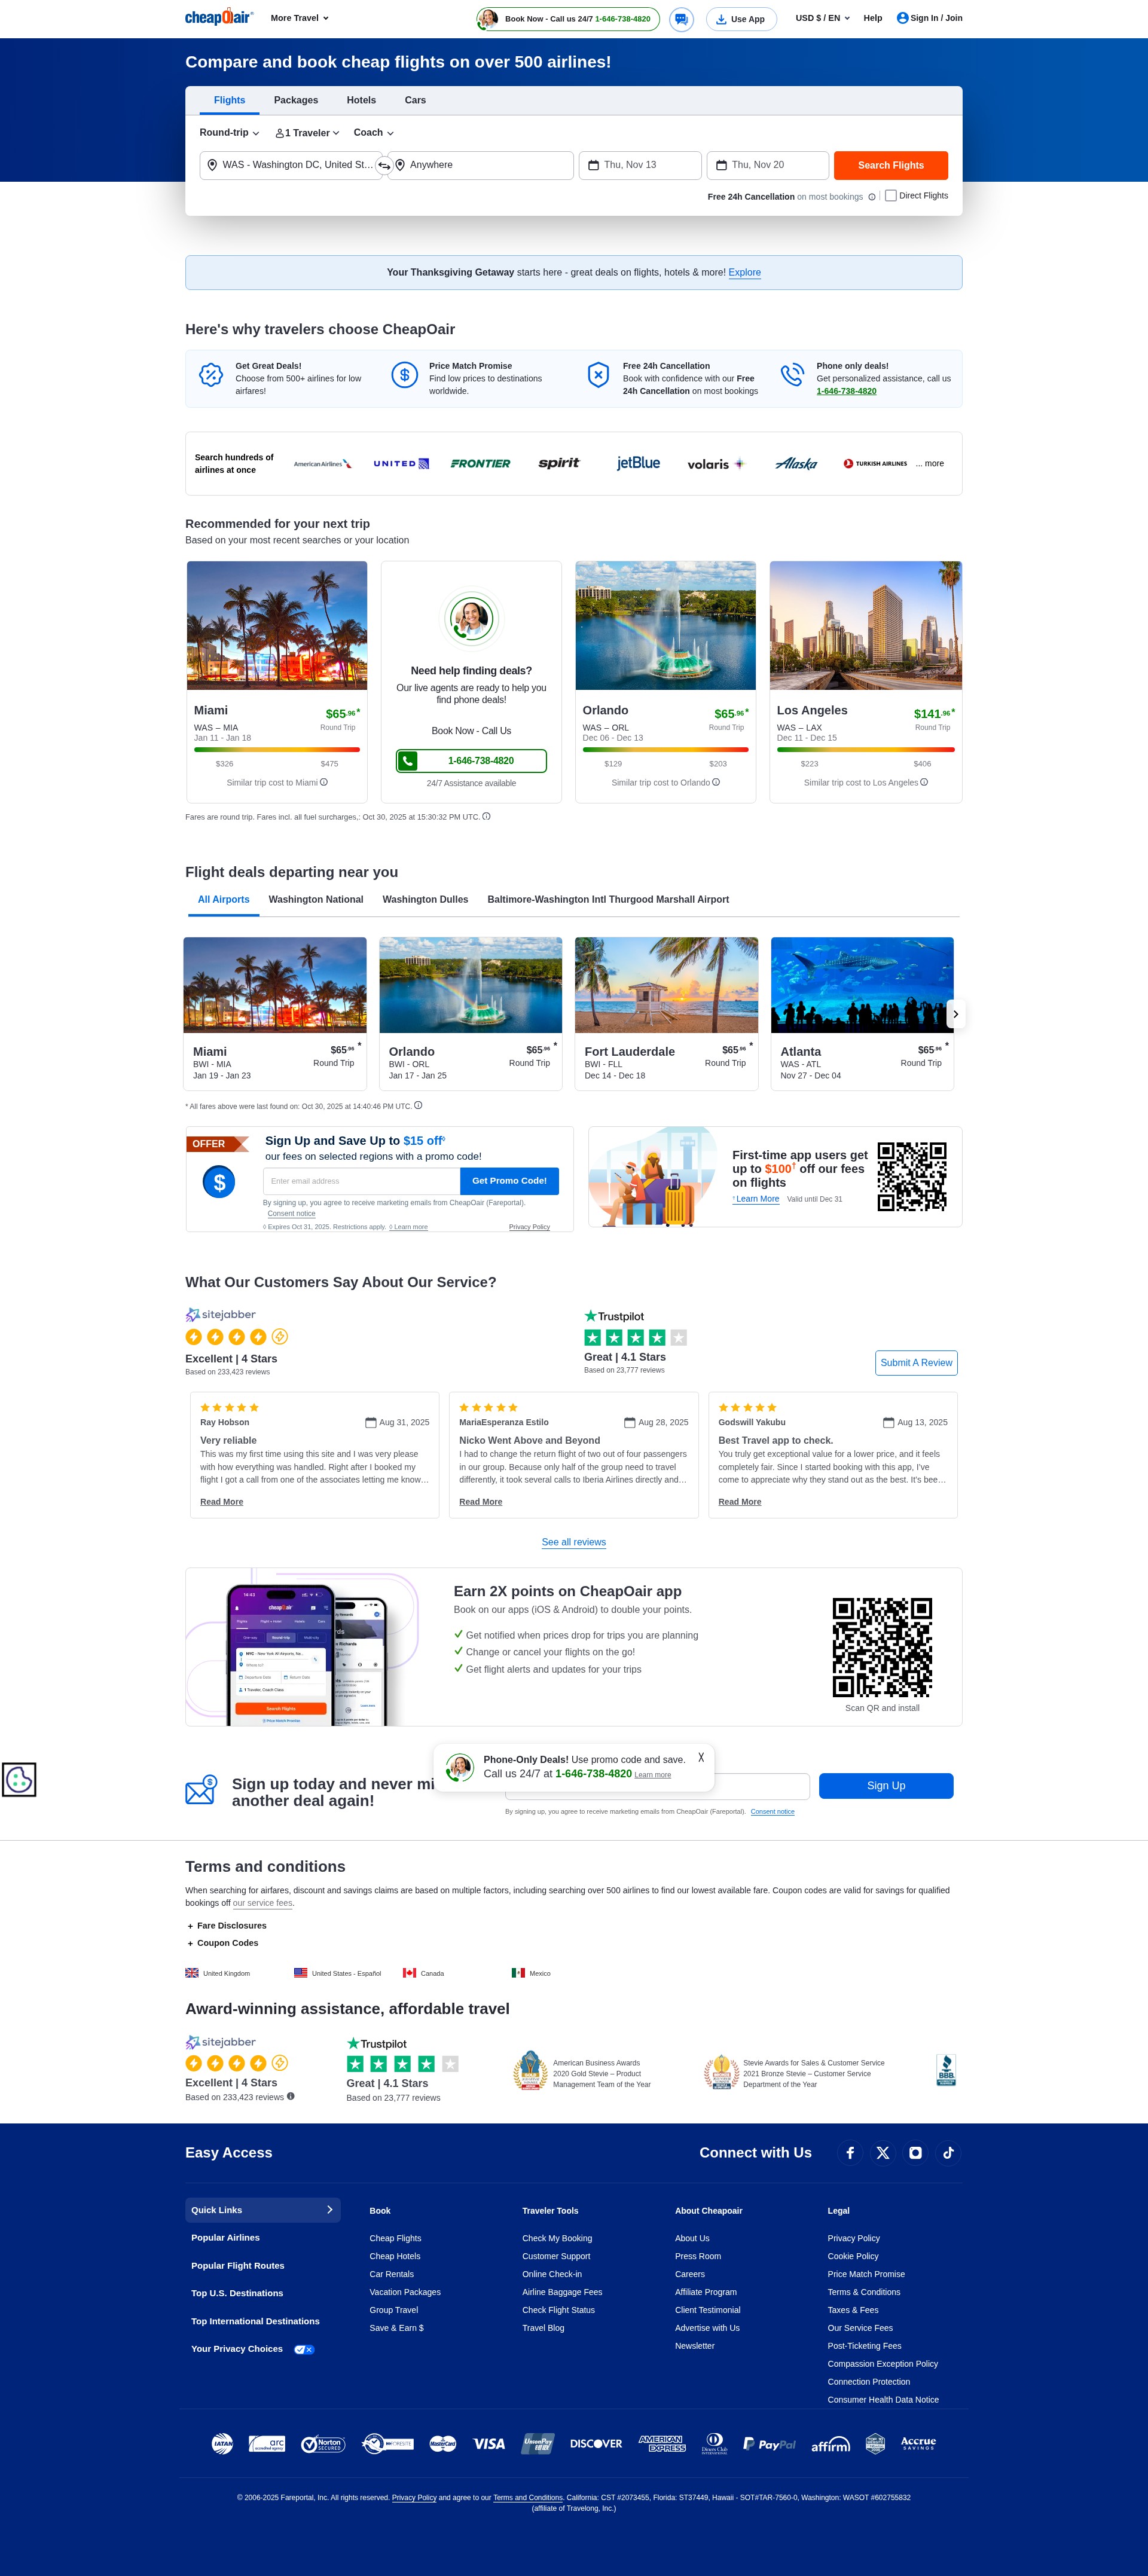Screen dimensions: 1148x2576
Task: Click the PayPal payment logo
Action: [769, 2444]
